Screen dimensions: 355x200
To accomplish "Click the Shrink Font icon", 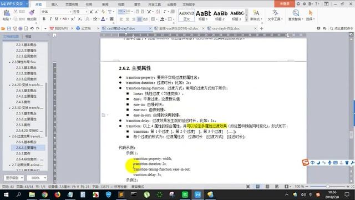I will [97, 12].
